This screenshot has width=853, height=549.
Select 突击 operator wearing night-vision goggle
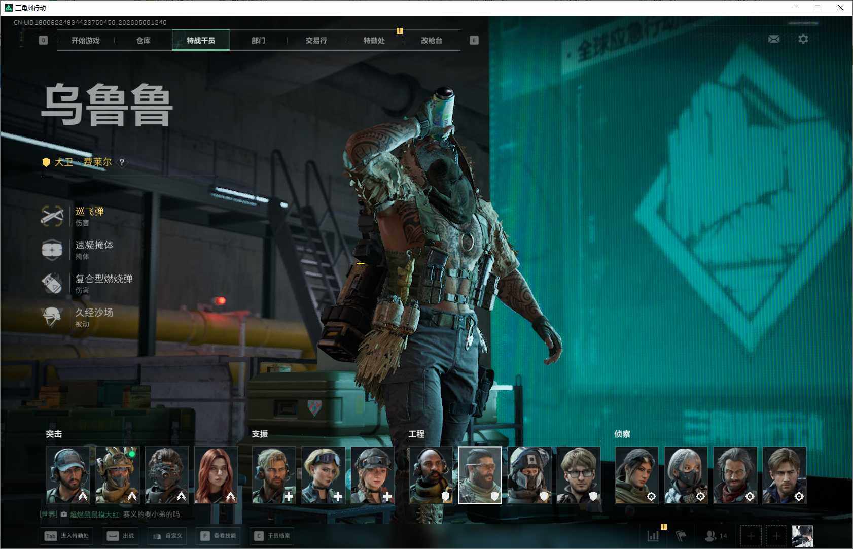click(166, 475)
